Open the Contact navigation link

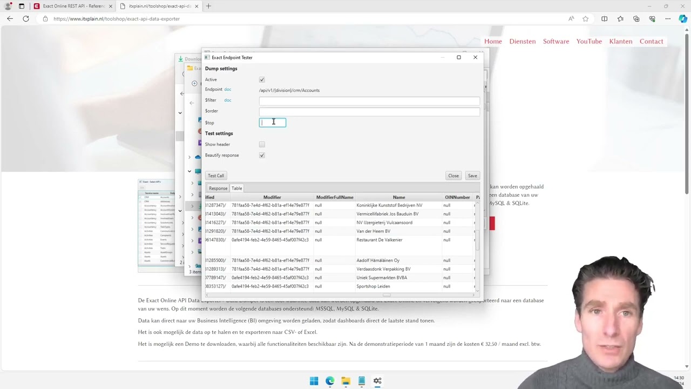(x=651, y=42)
